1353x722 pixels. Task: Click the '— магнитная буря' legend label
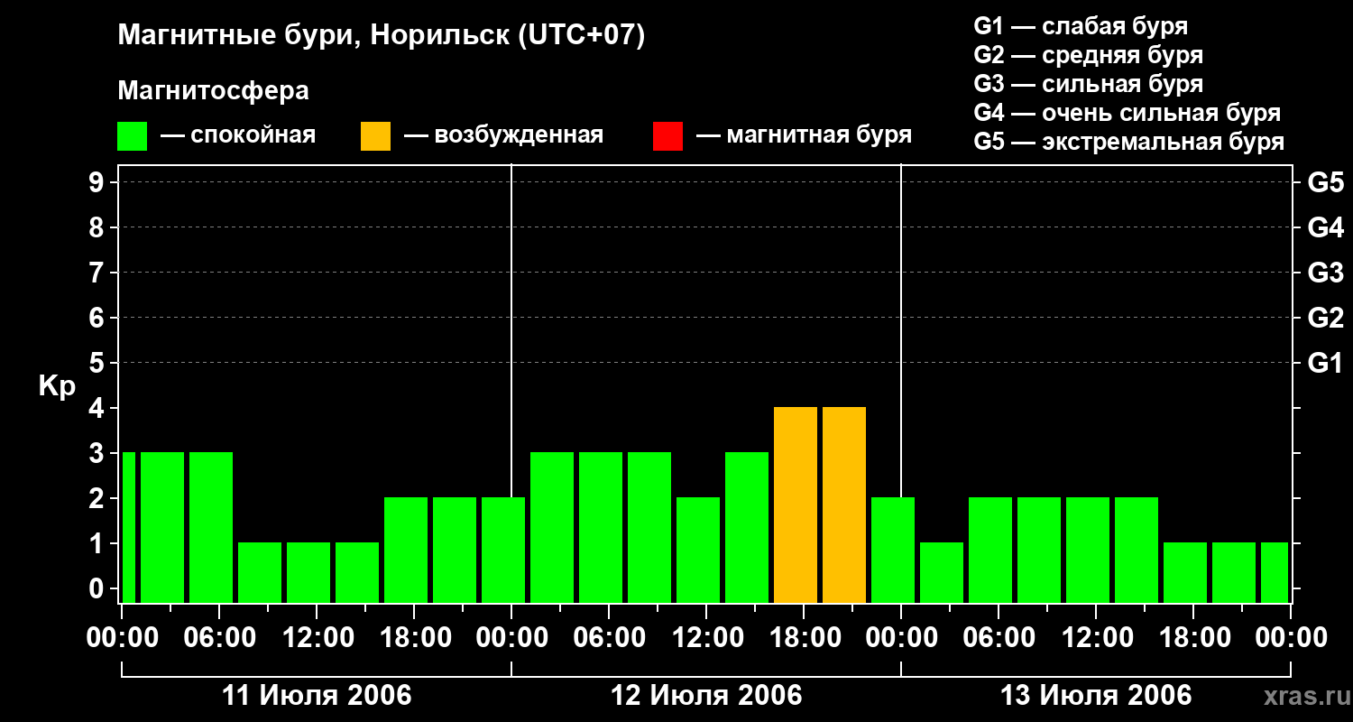pyautogui.click(x=804, y=135)
